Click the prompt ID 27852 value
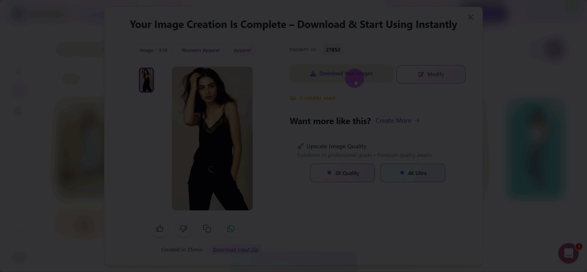The width and height of the screenshot is (587, 272). 333,50
